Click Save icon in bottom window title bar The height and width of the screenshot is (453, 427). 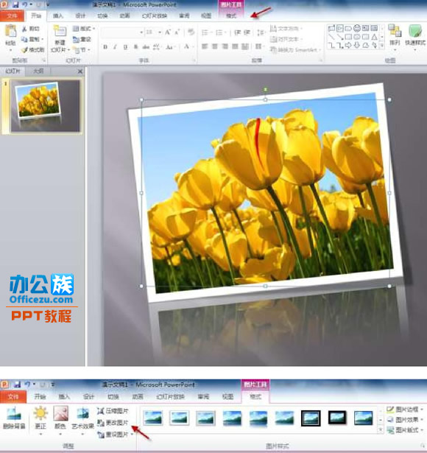click(x=17, y=384)
